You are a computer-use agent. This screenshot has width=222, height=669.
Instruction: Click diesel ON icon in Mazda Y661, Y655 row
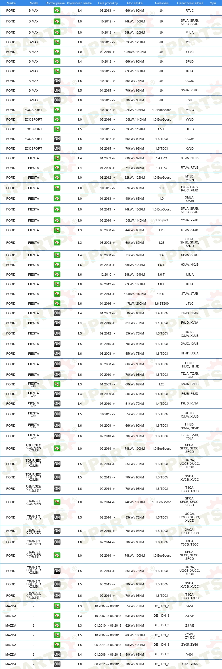pos(57,664)
